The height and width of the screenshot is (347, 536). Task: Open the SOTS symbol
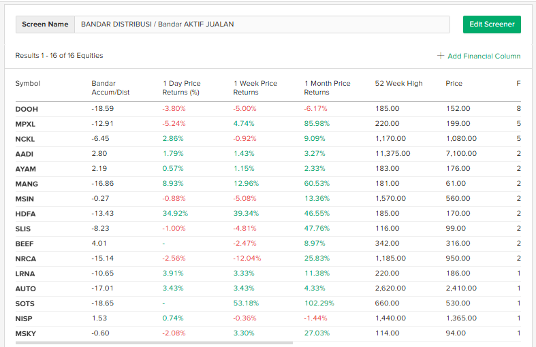[x=25, y=304]
